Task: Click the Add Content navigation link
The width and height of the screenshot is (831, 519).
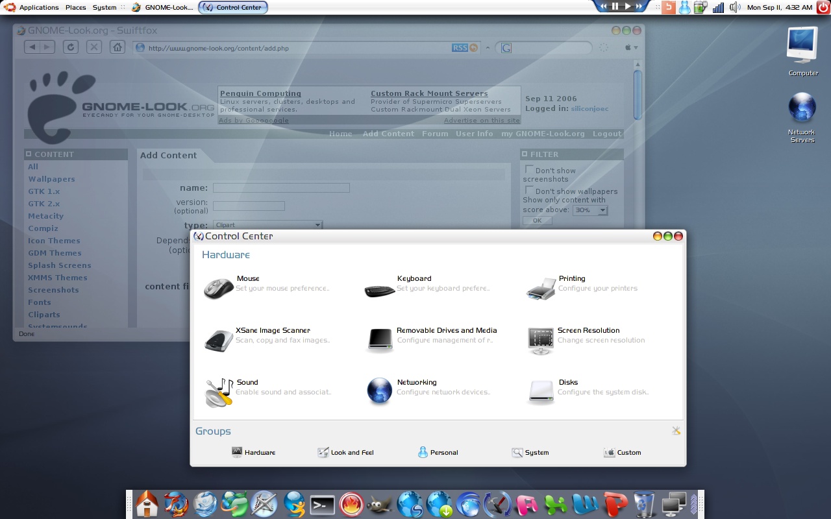Action: [388, 134]
